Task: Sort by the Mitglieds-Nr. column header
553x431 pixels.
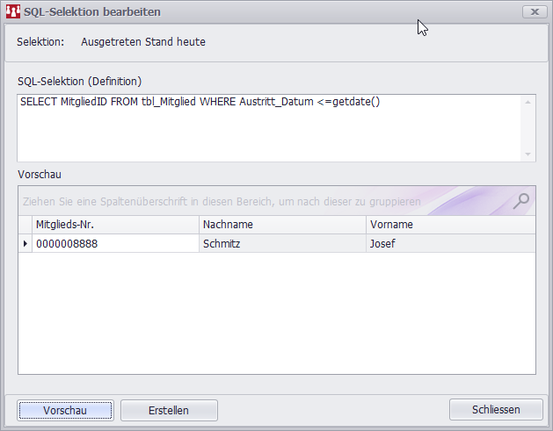Action: [114, 225]
